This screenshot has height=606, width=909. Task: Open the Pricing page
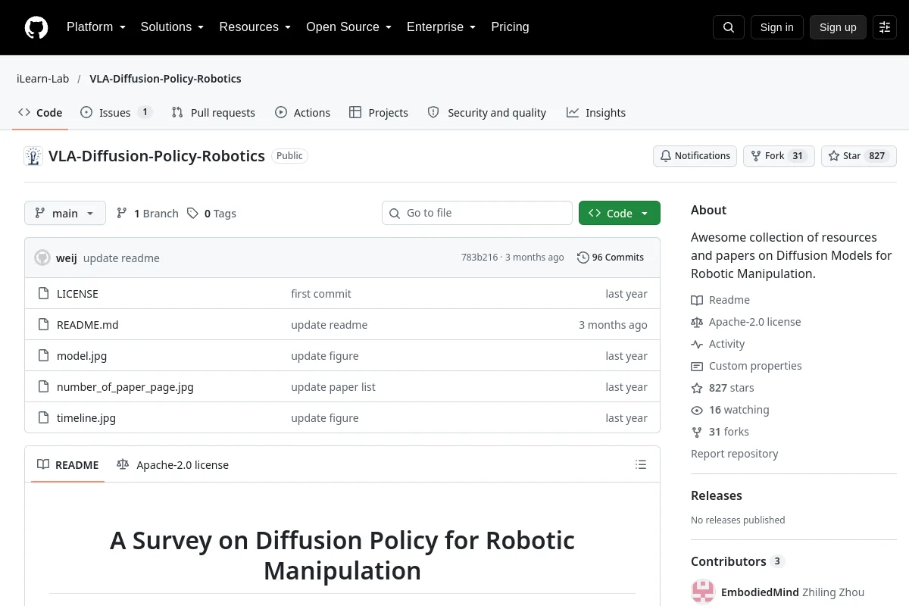click(510, 27)
